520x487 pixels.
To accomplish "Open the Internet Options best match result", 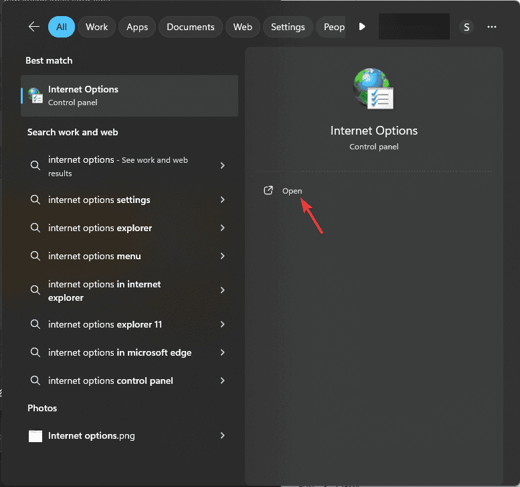I will [129, 96].
